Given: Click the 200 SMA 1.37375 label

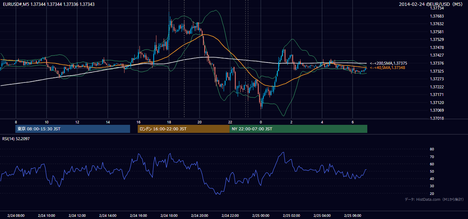Looking at the screenshot, I should 388,63.
